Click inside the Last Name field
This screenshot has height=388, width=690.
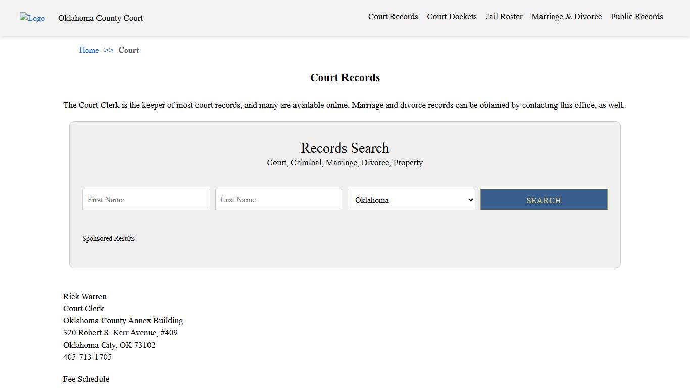pyautogui.click(x=278, y=200)
